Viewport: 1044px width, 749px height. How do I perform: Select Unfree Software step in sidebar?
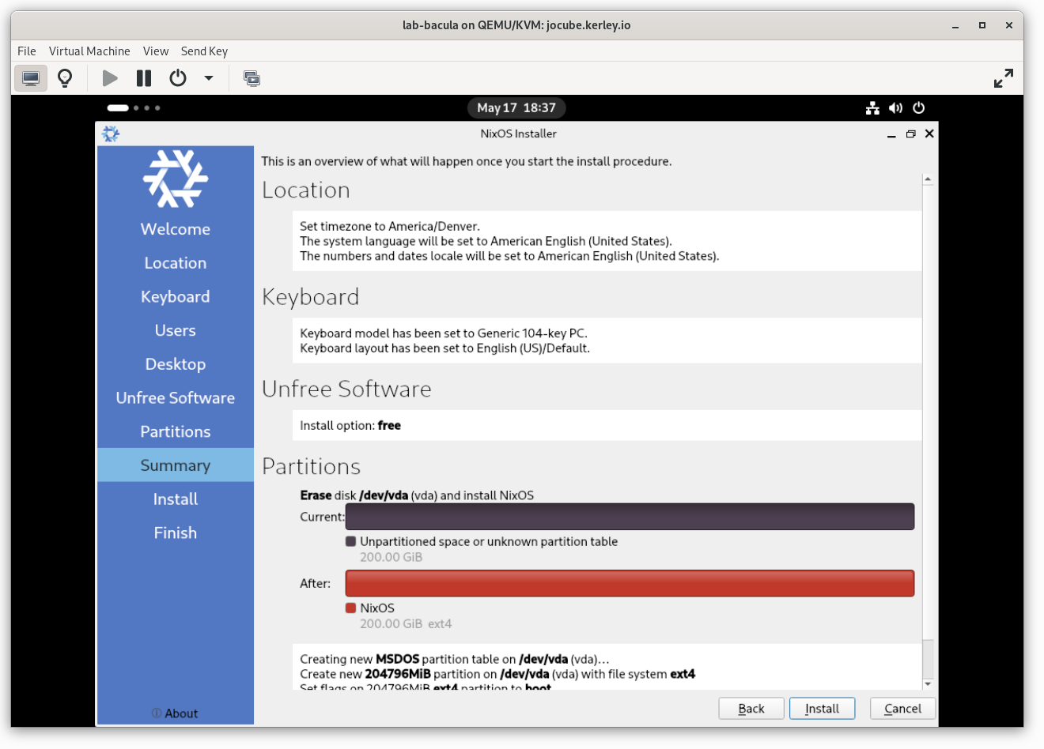pyautogui.click(x=176, y=398)
